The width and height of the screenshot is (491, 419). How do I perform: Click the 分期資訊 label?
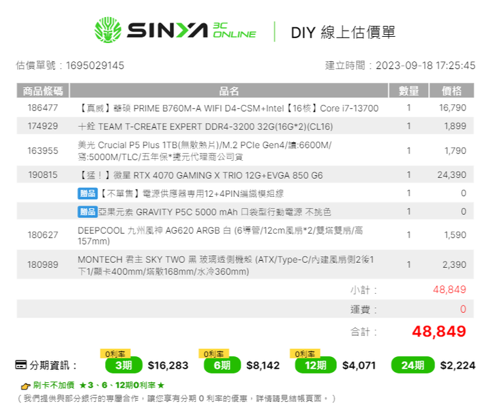(53, 365)
